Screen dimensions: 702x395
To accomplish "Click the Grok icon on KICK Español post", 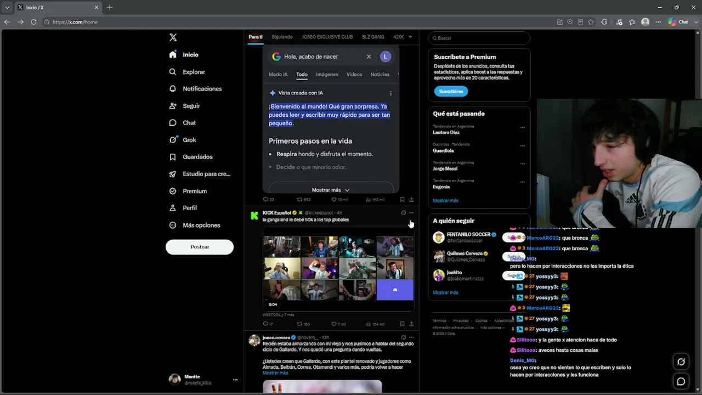I will click(403, 213).
